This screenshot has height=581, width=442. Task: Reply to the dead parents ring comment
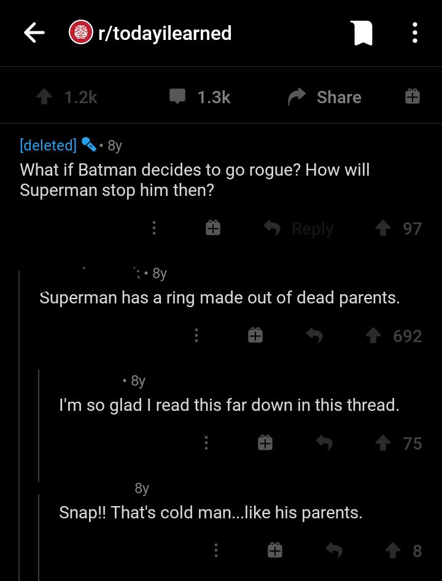tap(314, 335)
